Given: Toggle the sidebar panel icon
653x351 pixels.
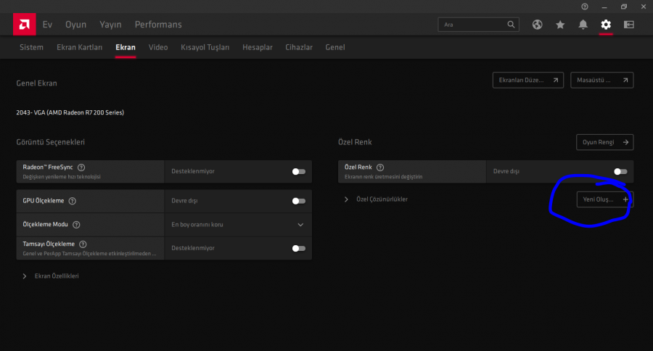Looking at the screenshot, I should (628, 25).
